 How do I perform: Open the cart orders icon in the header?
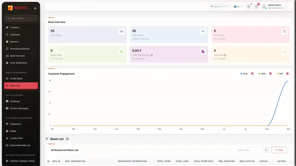pos(256,7)
